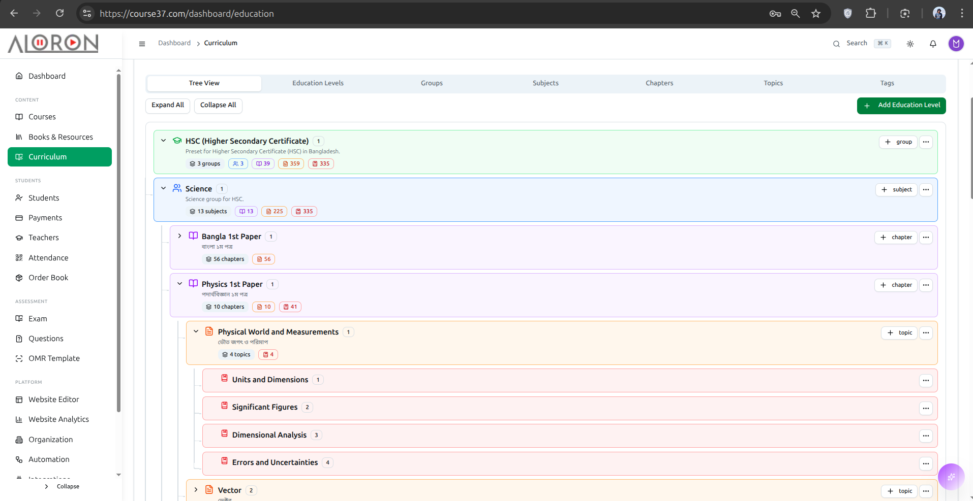Collapse the HSC education level node

click(x=163, y=141)
